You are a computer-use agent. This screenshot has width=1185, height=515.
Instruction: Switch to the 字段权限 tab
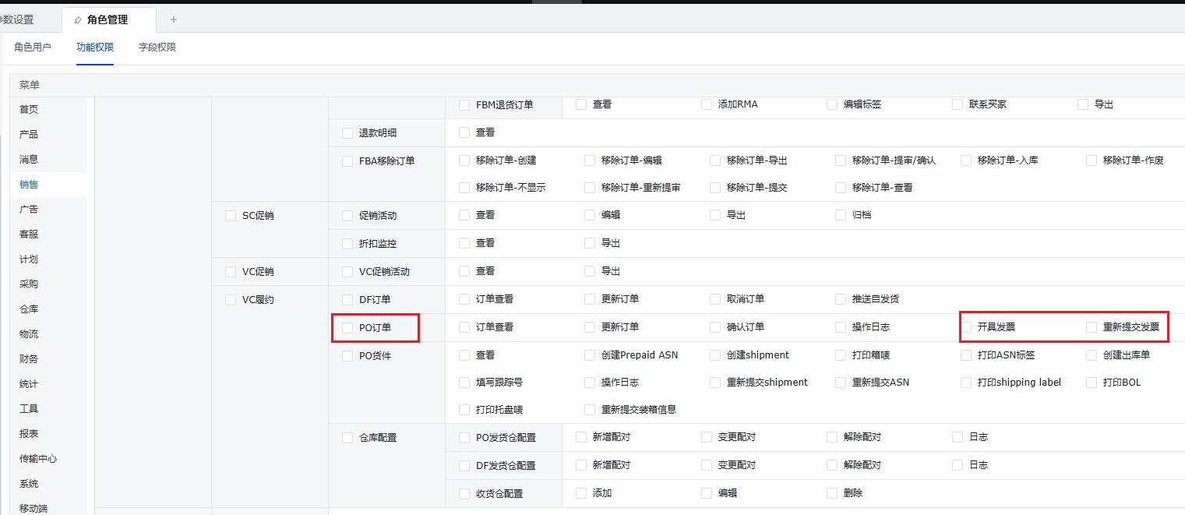tap(157, 48)
